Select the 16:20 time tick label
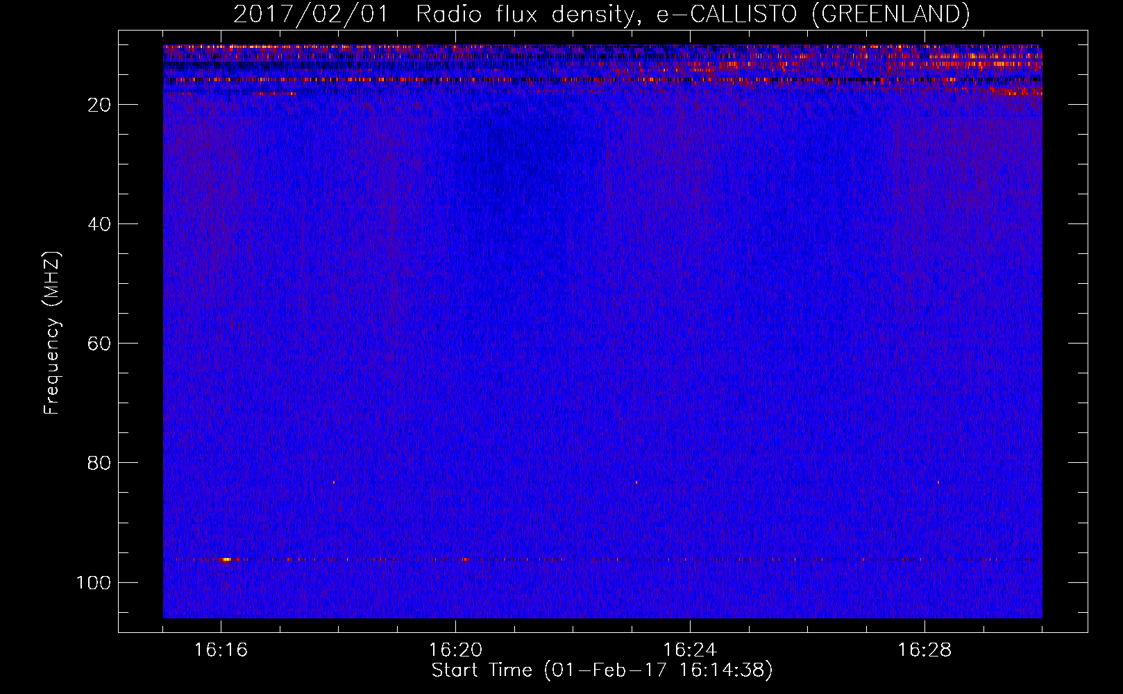The height and width of the screenshot is (694, 1123). coord(455,650)
